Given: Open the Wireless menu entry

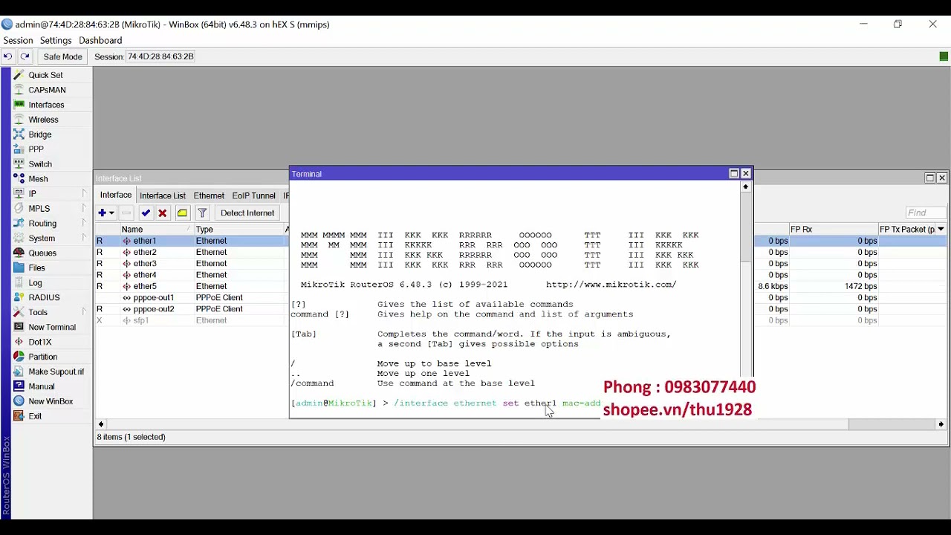Looking at the screenshot, I should tap(43, 120).
